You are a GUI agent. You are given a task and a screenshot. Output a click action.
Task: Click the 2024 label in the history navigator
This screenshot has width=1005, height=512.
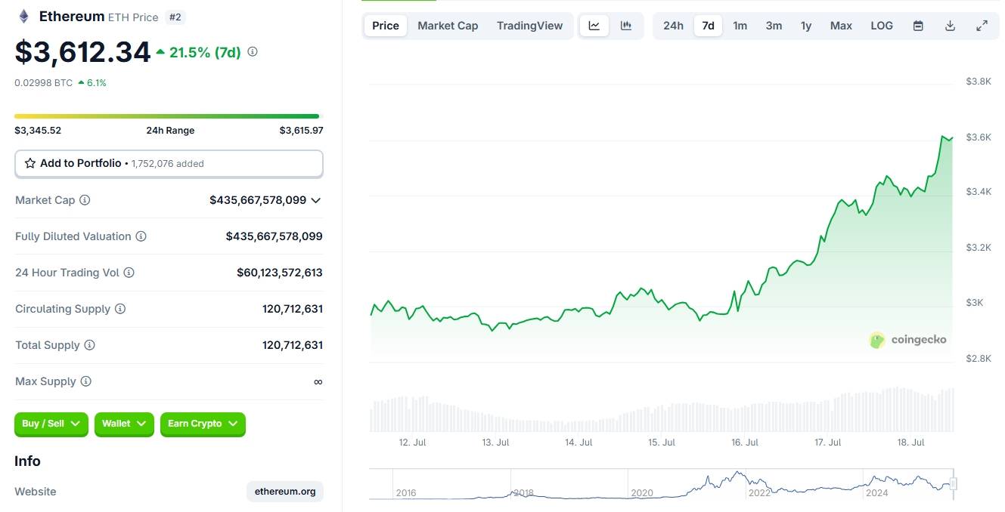876,492
